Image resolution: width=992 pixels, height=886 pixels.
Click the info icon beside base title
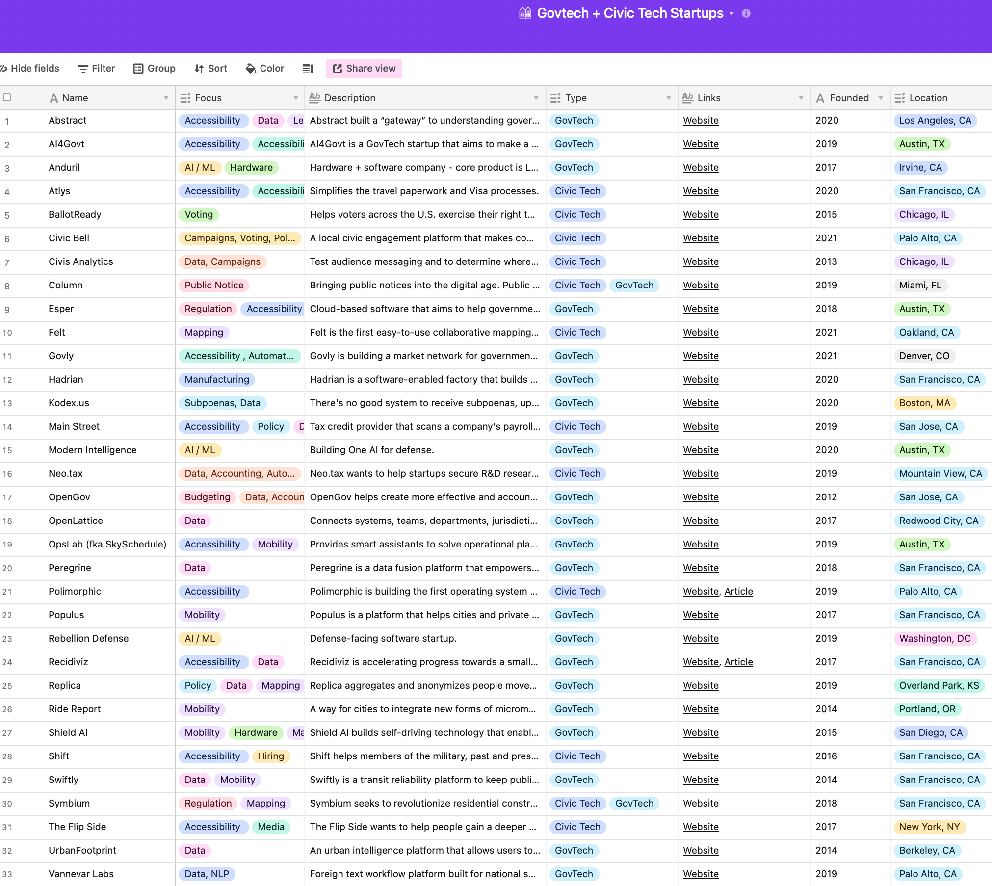point(746,13)
